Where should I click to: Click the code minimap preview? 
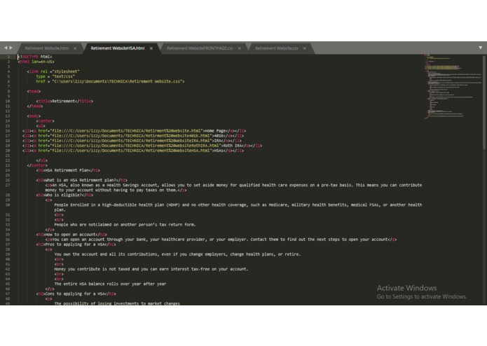453,86
